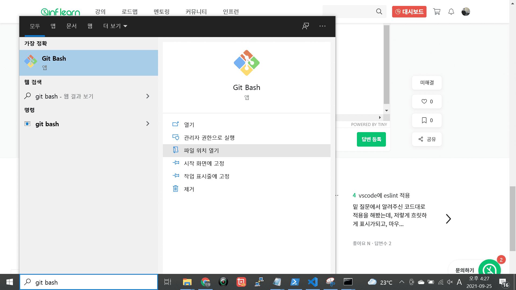Toggle the 'A' input language indicator
The height and width of the screenshot is (290, 516).
click(459, 282)
